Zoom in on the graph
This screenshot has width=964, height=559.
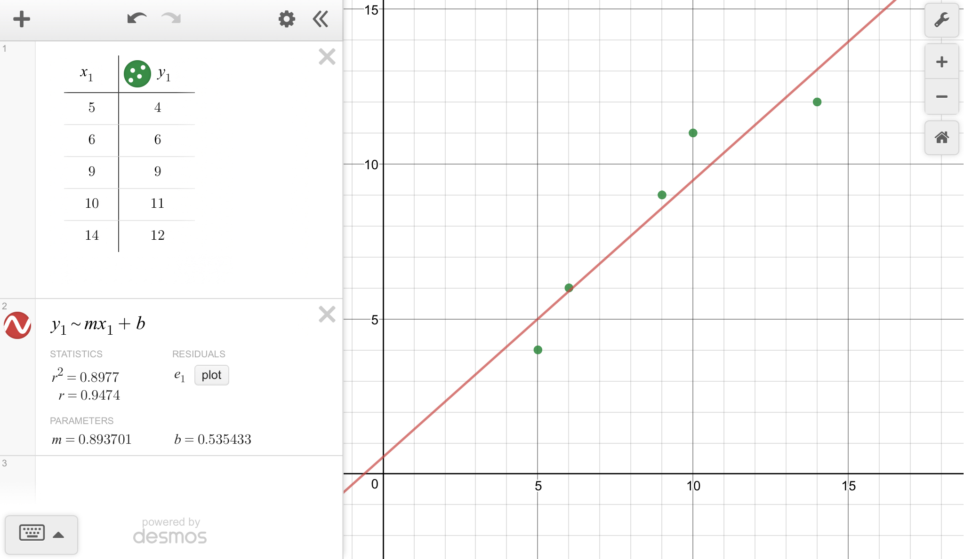941,62
